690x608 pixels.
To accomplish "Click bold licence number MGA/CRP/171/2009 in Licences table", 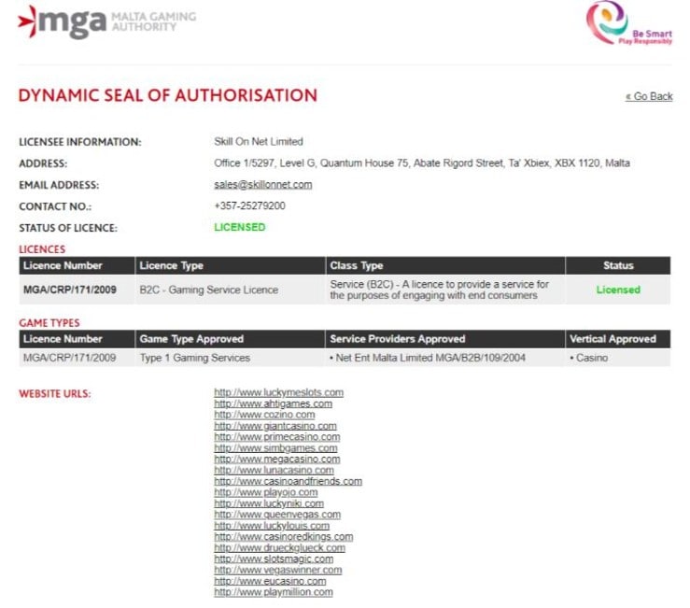I will (69, 290).
